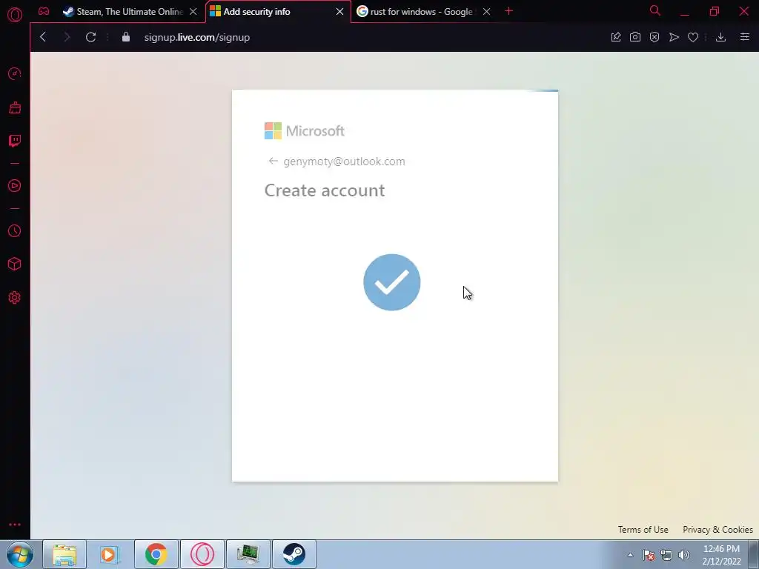Take a snapshot with camera icon
This screenshot has width=759, height=569.
(635, 37)
